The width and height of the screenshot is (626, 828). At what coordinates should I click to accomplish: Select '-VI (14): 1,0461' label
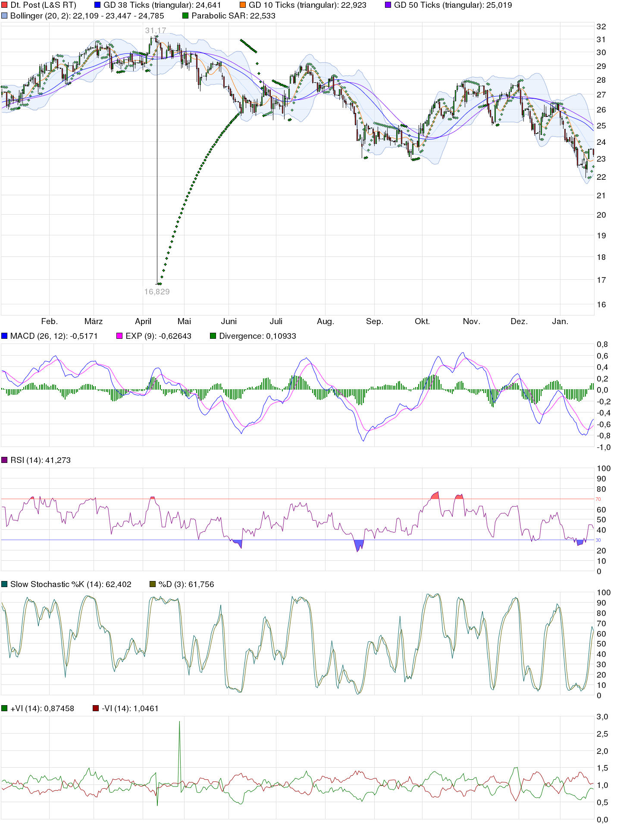[x=130, y=708]
